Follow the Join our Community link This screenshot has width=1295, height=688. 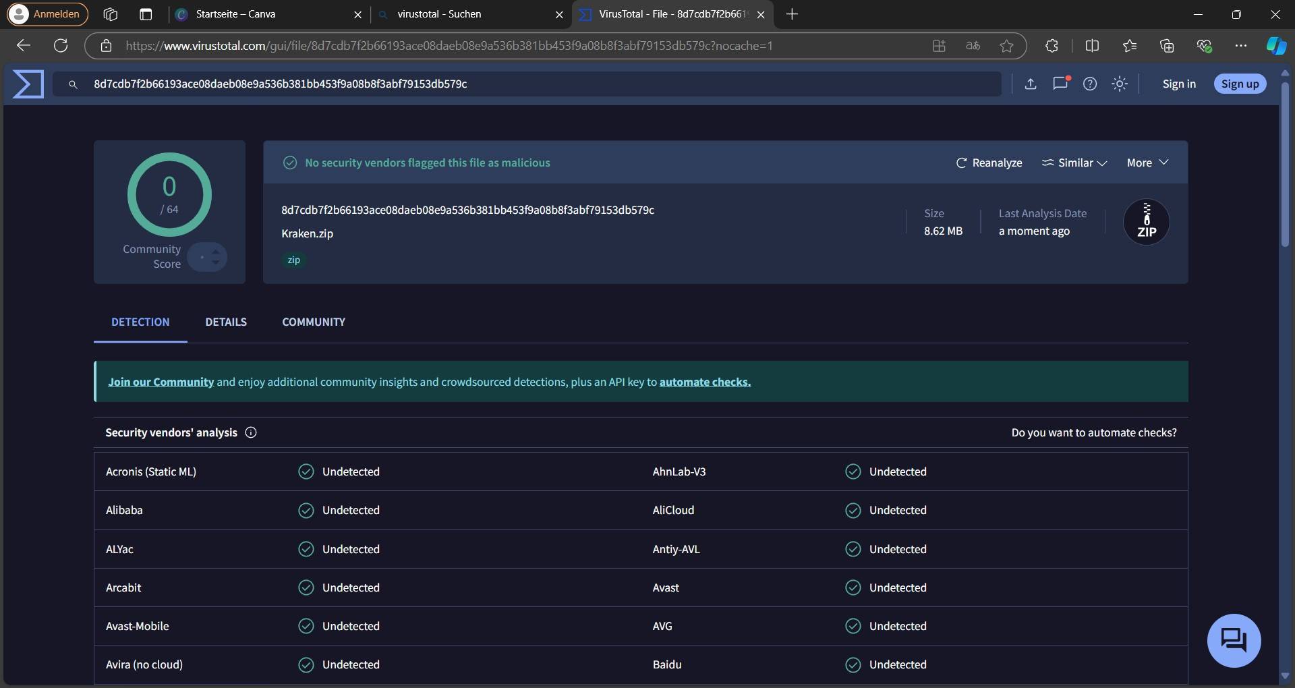pyautogui.click(x=161, y=382)
